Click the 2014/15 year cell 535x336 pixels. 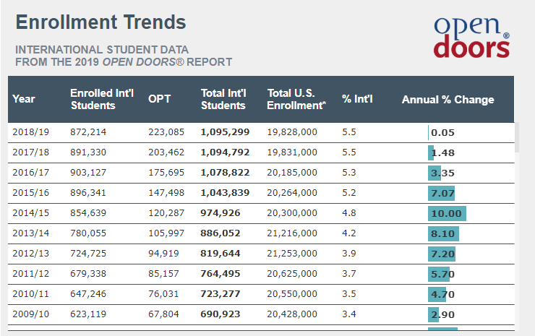[x=30, y=213]
